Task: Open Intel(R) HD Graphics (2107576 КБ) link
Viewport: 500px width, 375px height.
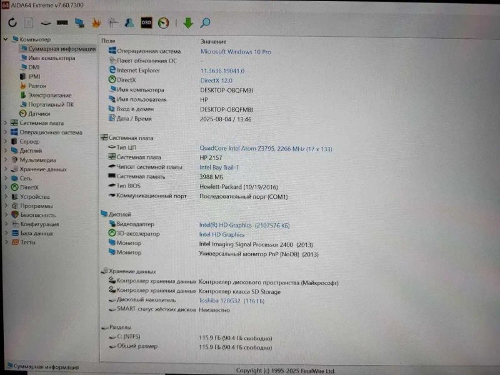Action: 244,225
